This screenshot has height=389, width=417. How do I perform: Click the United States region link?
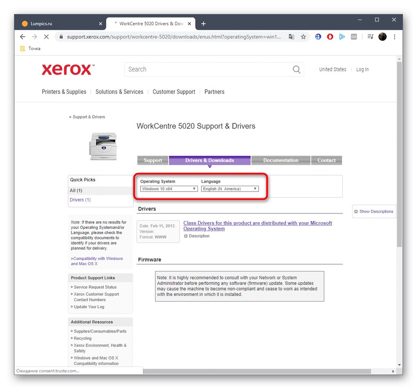(x=333, y=69)
